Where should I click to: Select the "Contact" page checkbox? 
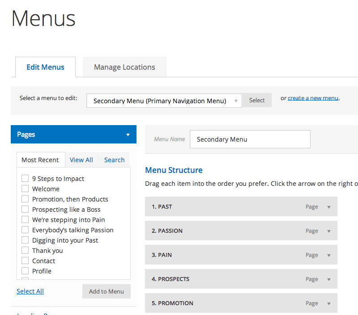(25, 260)
